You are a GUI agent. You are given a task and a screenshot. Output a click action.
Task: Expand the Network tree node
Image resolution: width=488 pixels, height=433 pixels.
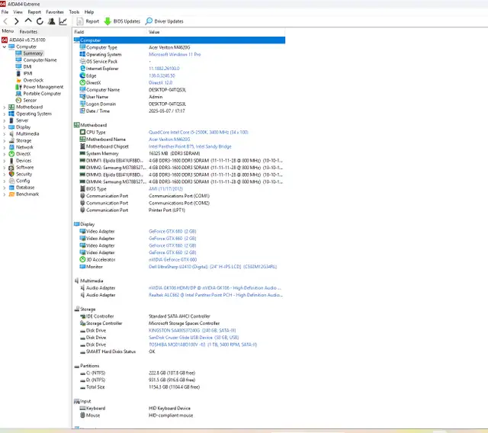(x=5, y=147)
